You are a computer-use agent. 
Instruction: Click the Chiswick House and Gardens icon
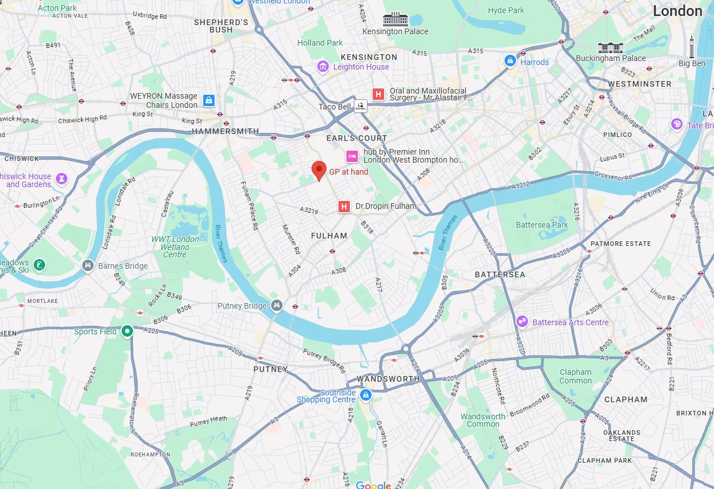click(62, 179)
